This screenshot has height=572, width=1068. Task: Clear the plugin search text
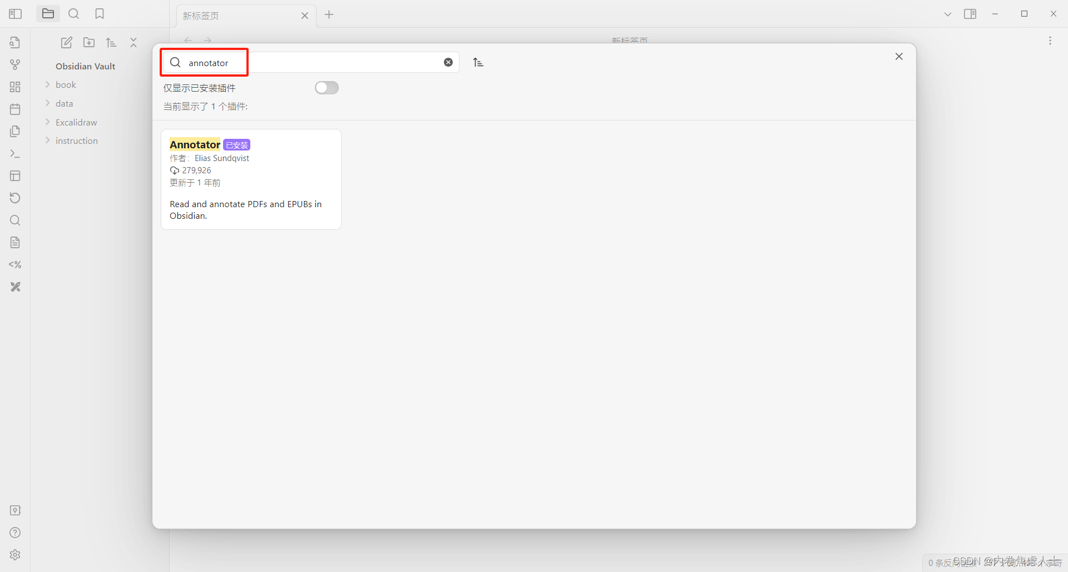coord(448,62)
